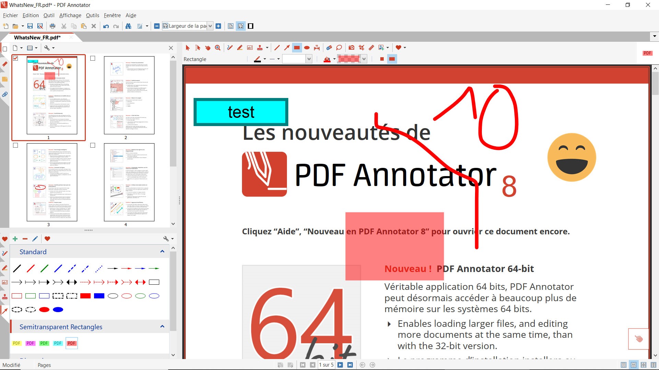Collapse the Semitransparent Rectangles group

(x=162, y=327)
